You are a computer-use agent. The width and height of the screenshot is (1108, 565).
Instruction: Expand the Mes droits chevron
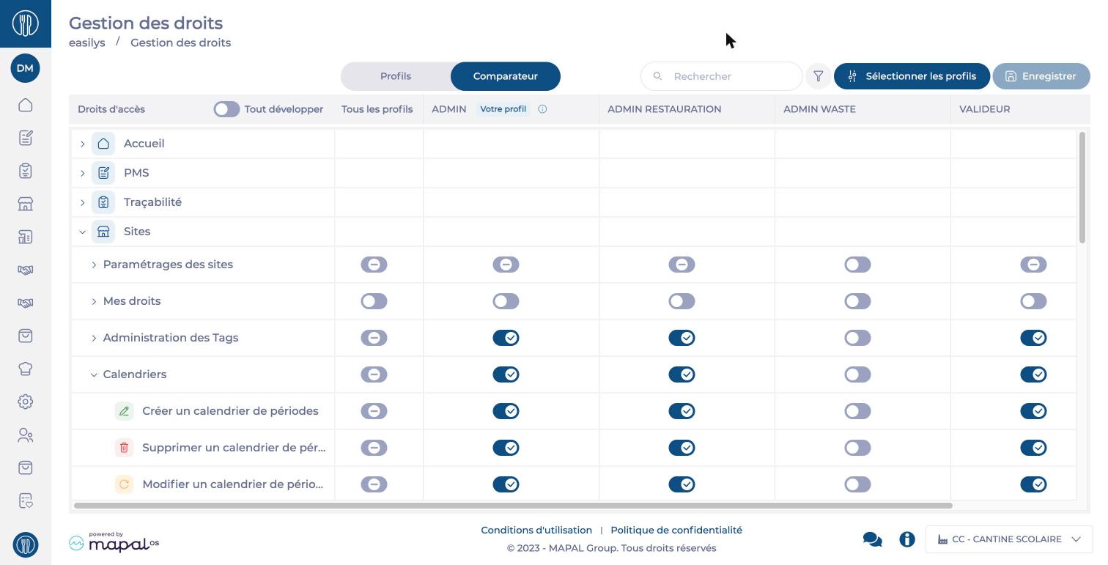point(94,301)
